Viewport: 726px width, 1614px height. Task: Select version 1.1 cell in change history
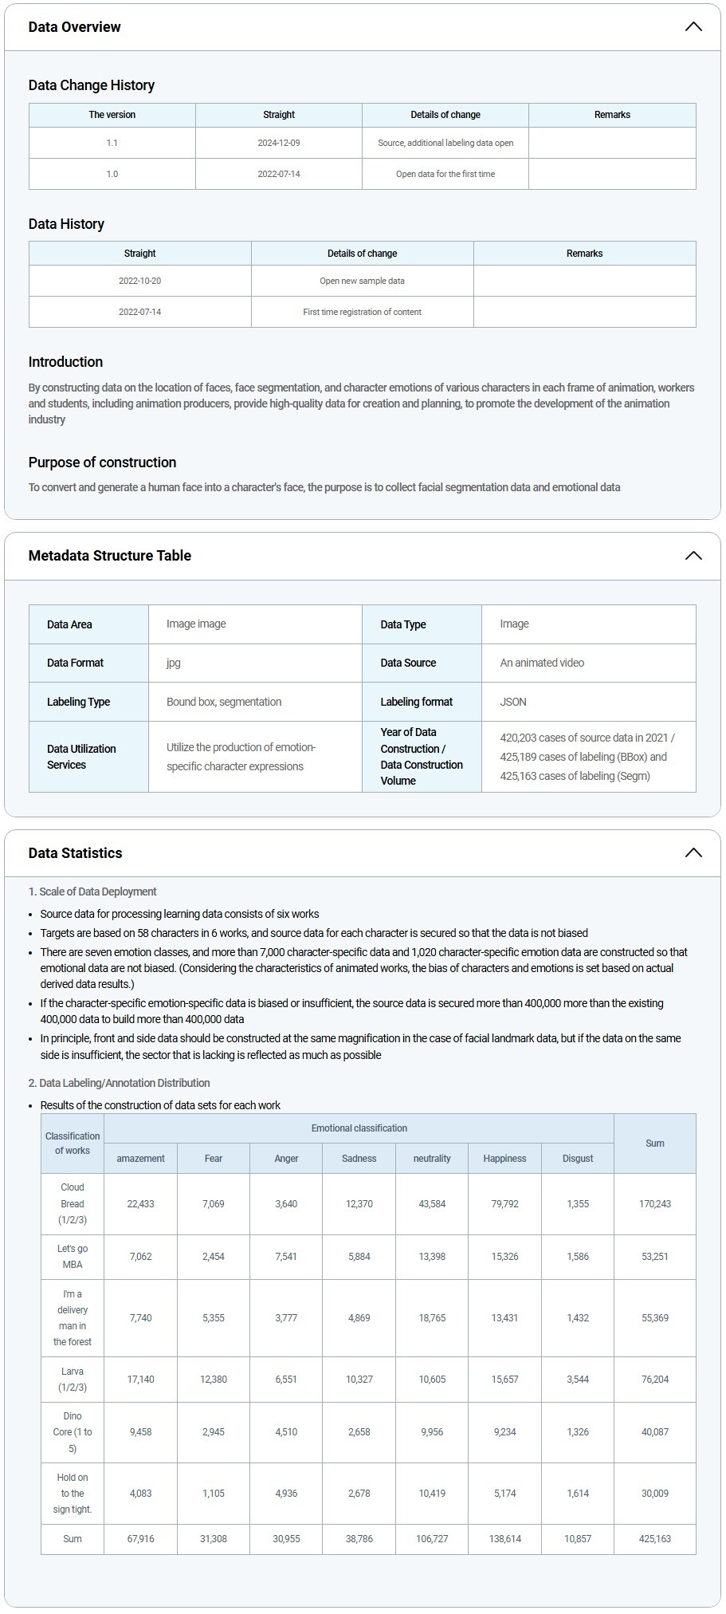click(x=112, y=143)
